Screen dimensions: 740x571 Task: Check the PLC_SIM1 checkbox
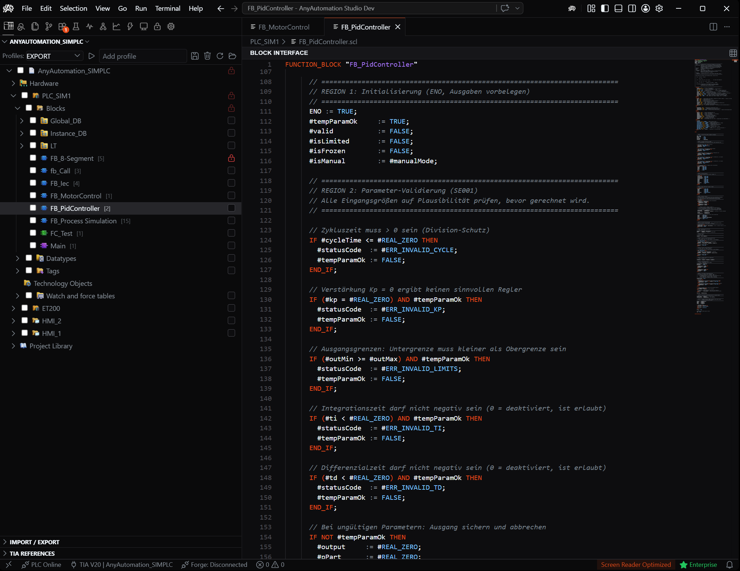click(x=25, y=96)
